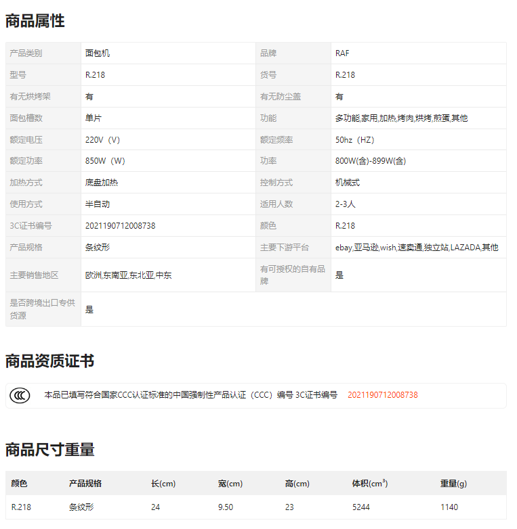Viewport: 517px width, 529px height.
Task: Click the CCC certification logo icon
Action: tap(20, 396)
